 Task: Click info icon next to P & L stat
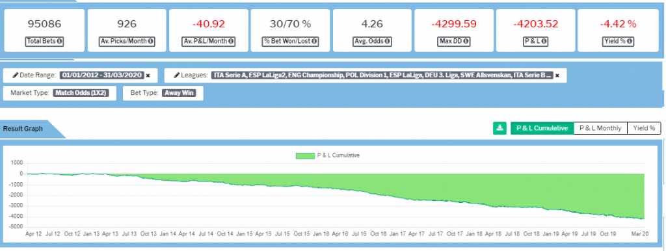(544, 42)
